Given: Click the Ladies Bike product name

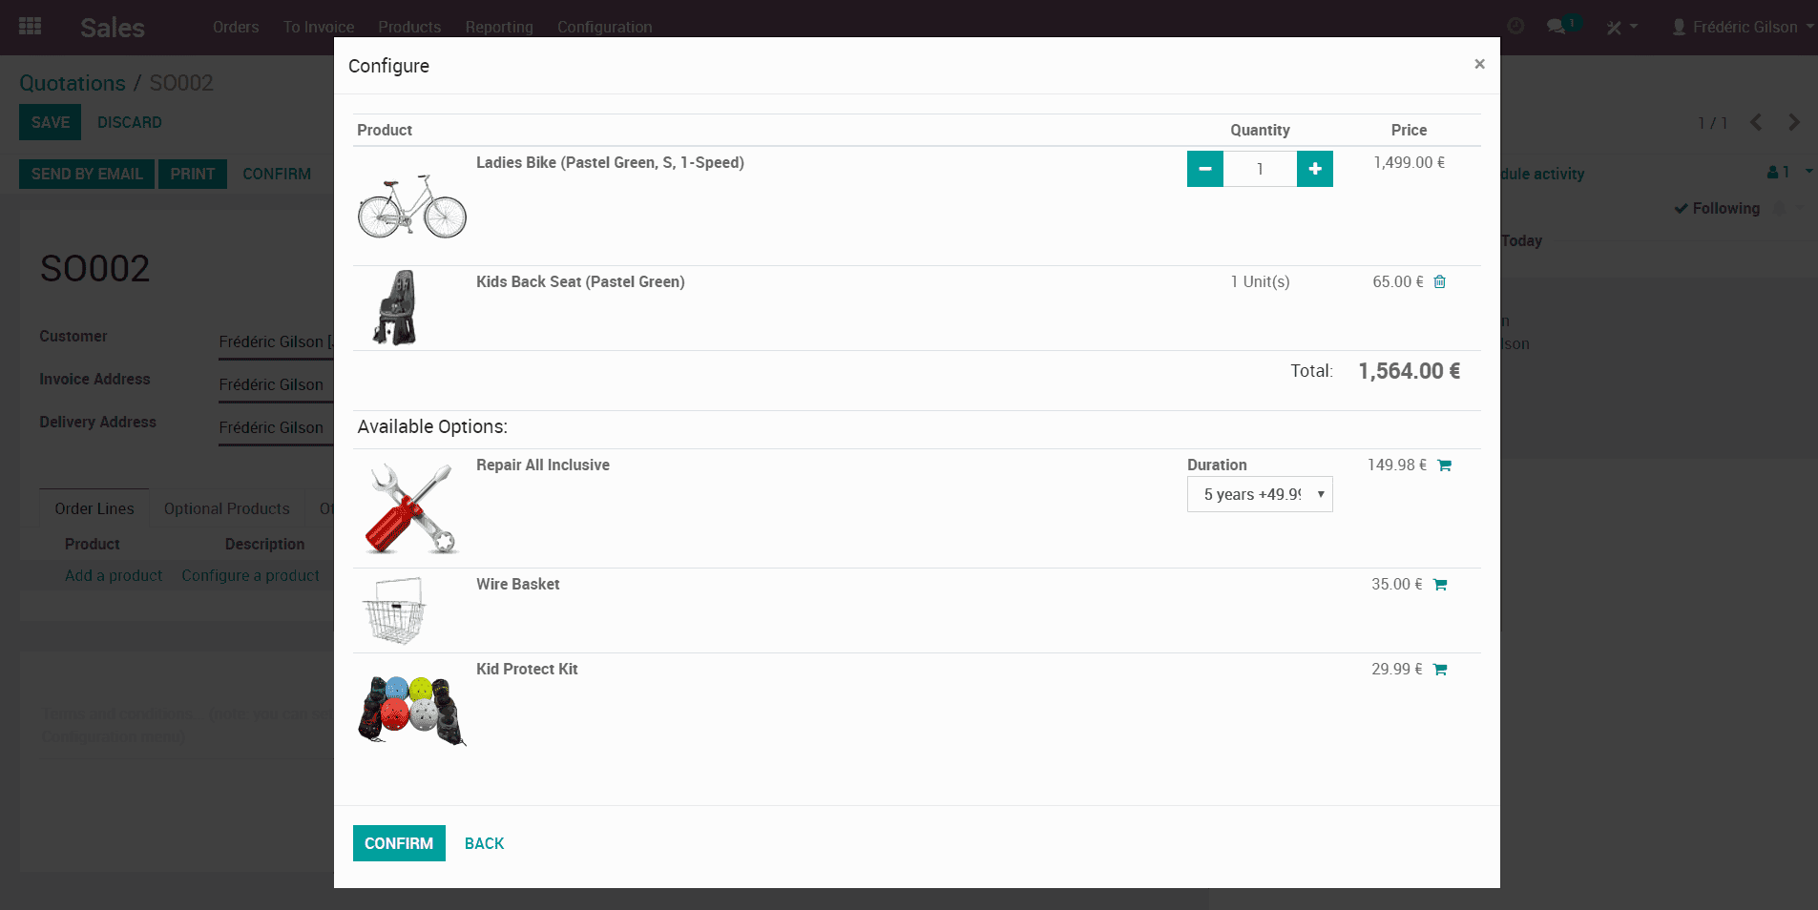Looking at the screenshot, I should tap(610, 163).
